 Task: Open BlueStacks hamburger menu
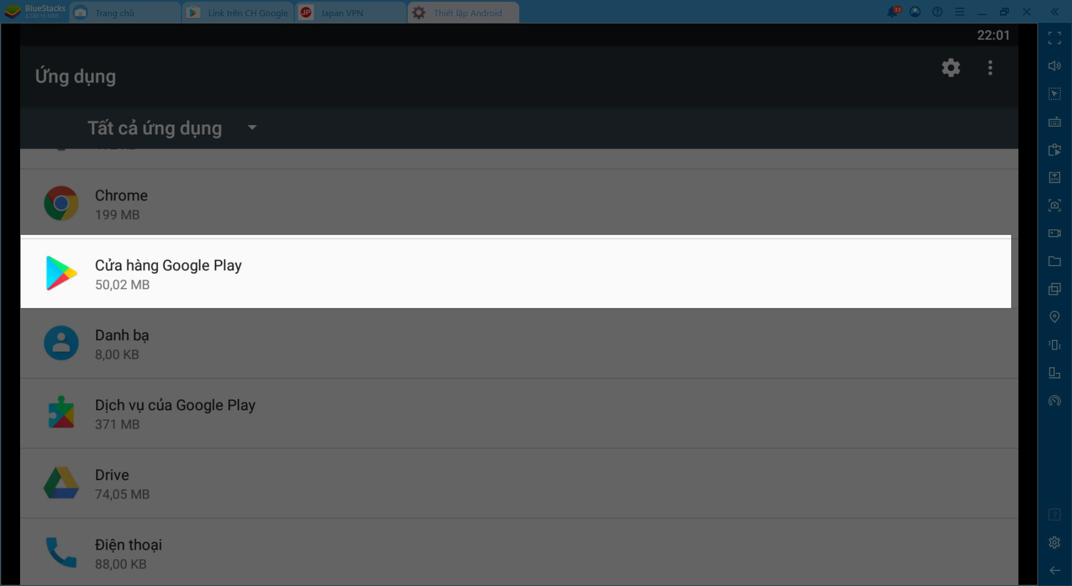click(x=960, y=12)
